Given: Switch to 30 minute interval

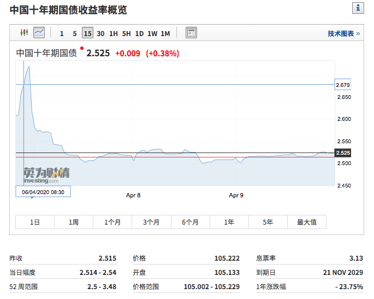Looking at the screenshot, I should (100, 33).
